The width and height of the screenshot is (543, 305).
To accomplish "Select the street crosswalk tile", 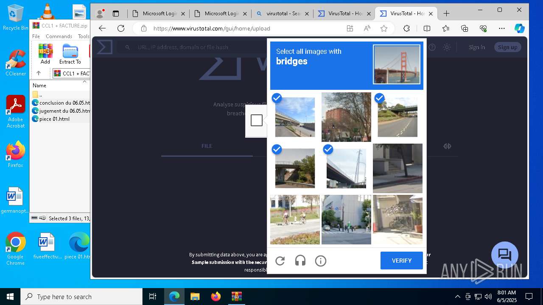I will point(346,219).
